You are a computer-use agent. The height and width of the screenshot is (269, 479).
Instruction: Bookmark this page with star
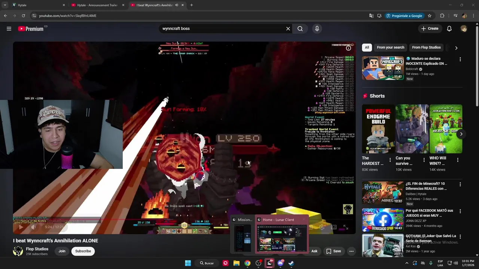[x=430, y=16]
